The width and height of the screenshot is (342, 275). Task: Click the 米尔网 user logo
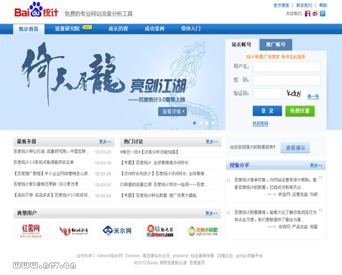pyautogui.click(x=117, y=230)
